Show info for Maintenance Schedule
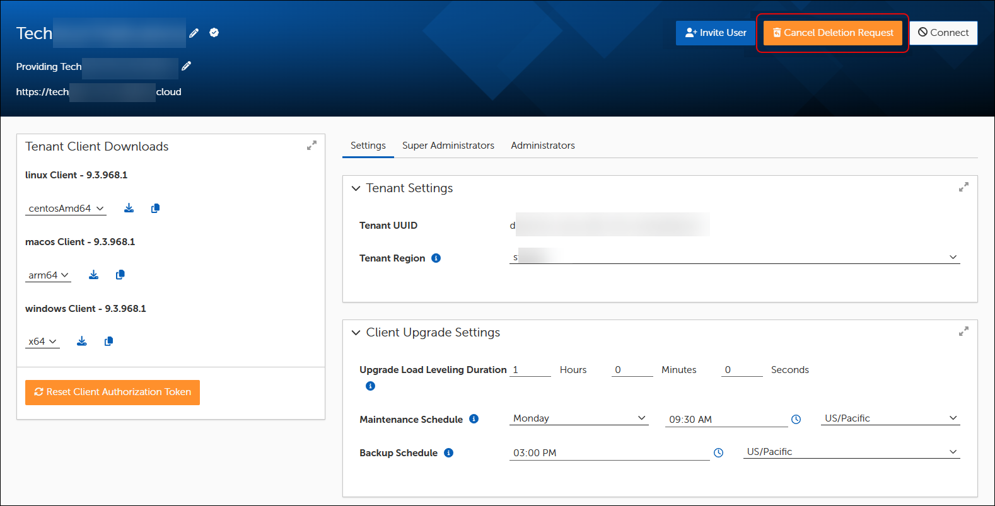The height and width of the screenshot is (506, 995). click(x=474, y=419)
